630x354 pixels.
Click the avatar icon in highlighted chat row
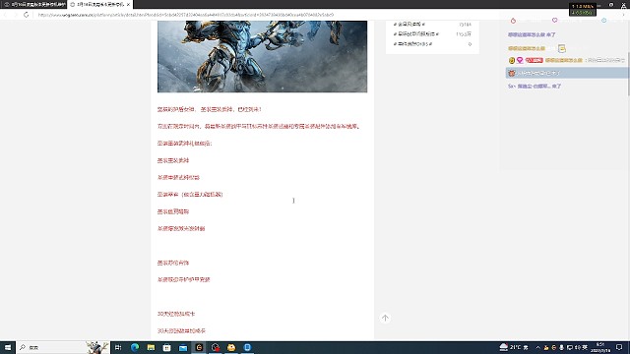[x=512, y=73]
